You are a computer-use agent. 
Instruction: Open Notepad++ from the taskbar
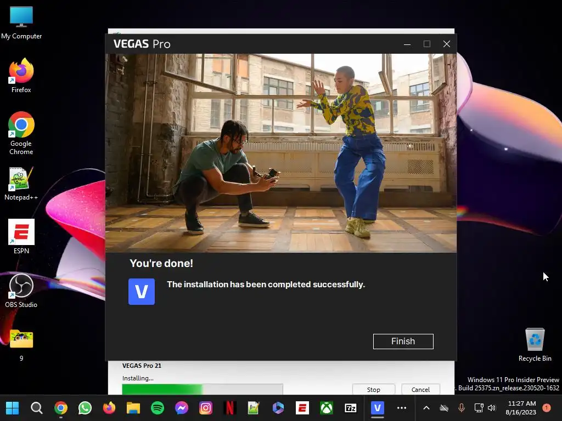coord(254,408)
